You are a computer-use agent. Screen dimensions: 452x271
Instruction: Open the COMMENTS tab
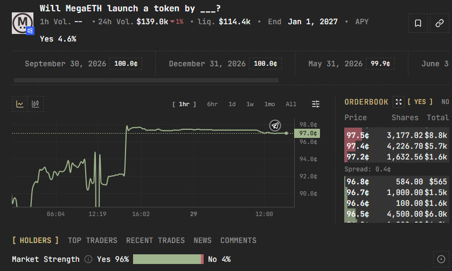click(239, 240)
